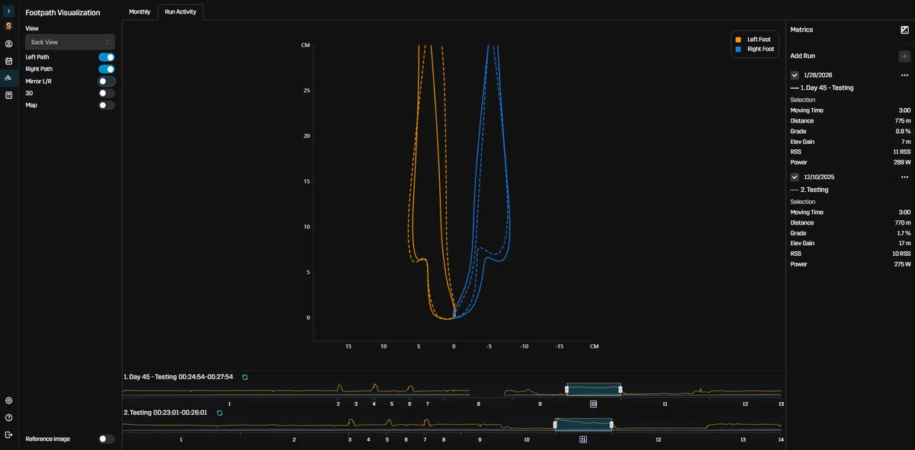Click the 275 W power value
The image size is (915, 450).
[902, 264]
